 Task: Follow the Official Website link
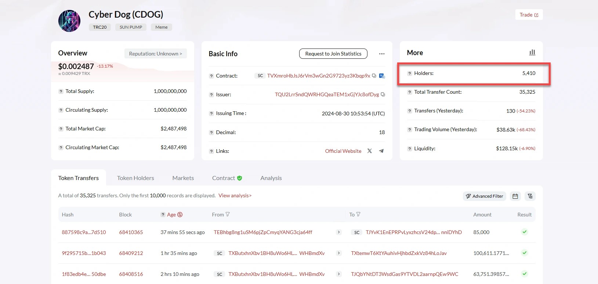point(343,151)
